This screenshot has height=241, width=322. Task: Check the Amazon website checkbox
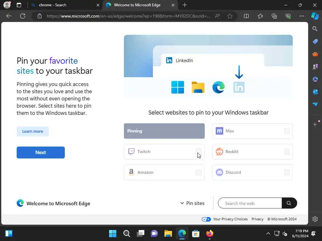tap(199, 172)
